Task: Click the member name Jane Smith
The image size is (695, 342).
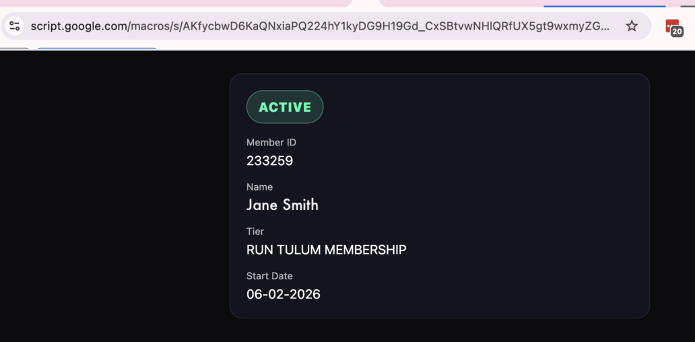Action: 282,205
